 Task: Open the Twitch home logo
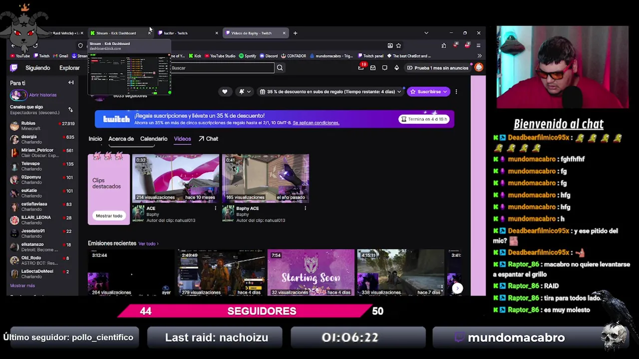13,68
